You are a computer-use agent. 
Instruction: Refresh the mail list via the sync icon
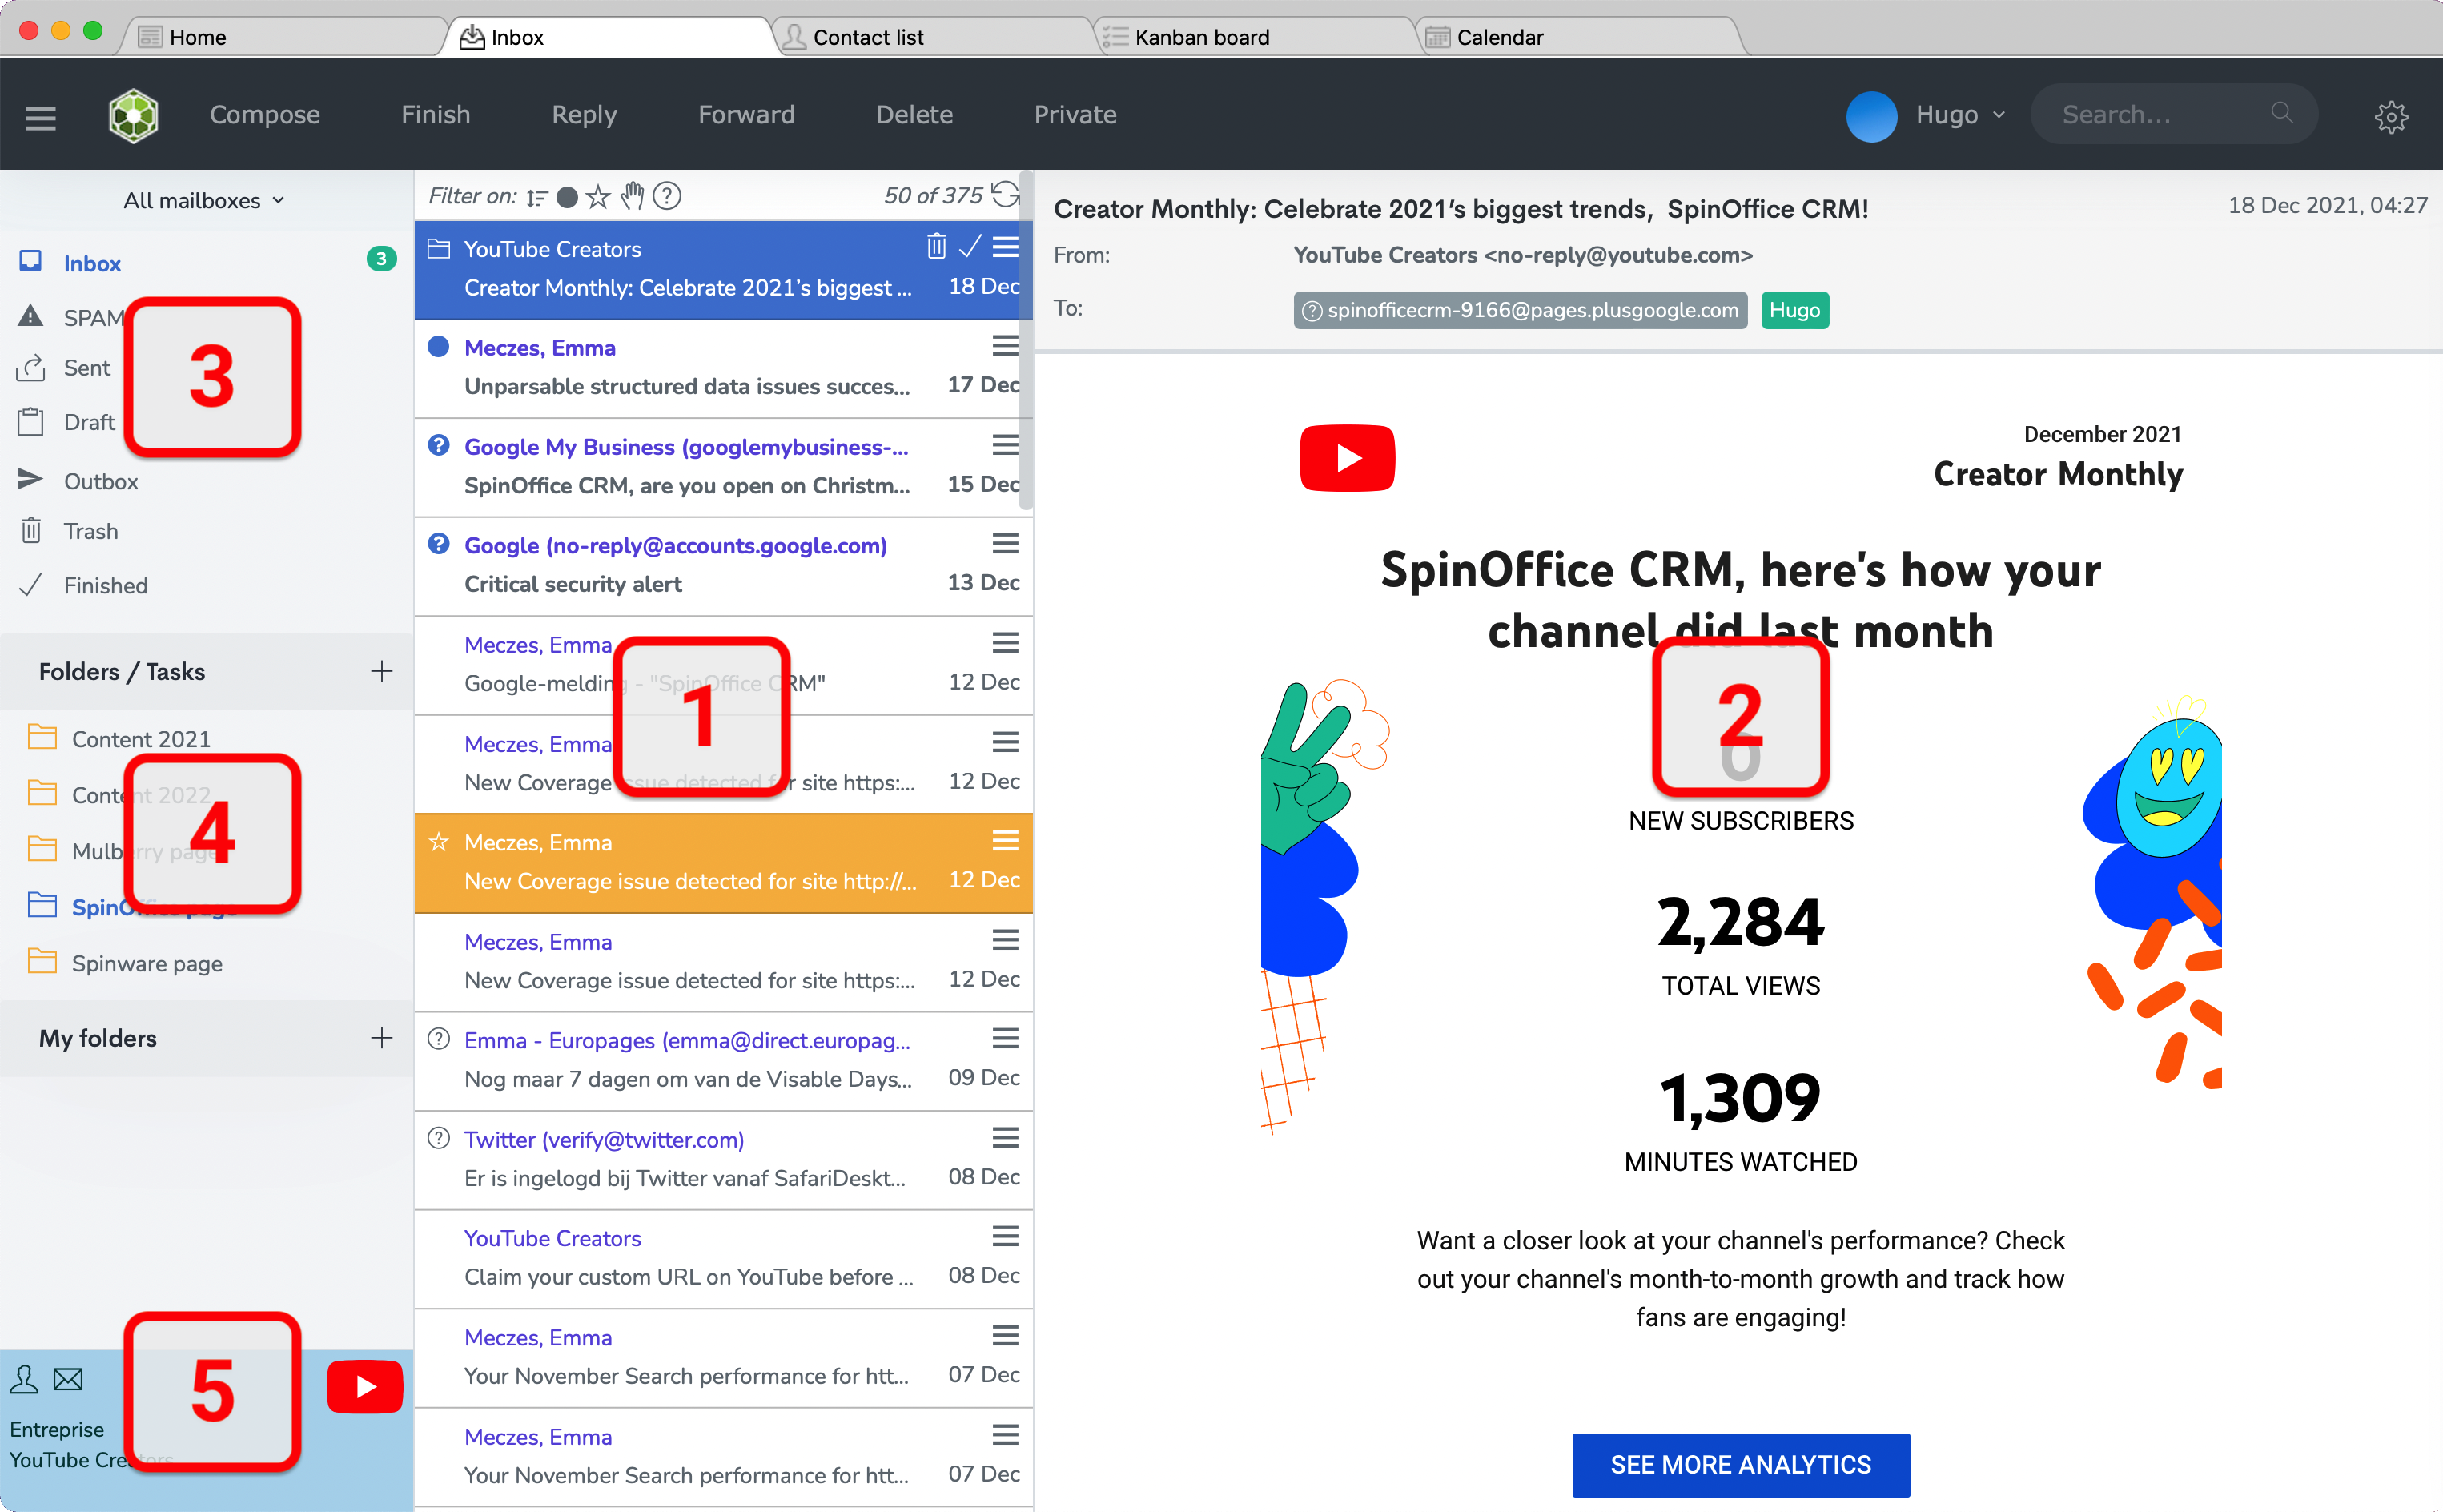pyautogui.click(x=1007, y=196)
